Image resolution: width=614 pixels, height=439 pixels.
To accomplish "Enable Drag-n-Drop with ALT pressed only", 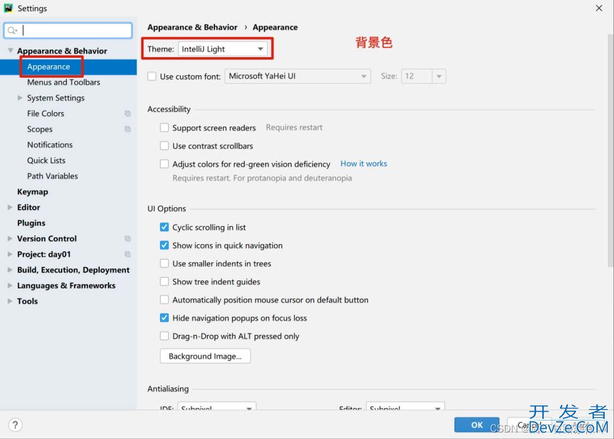I will 164,336.
